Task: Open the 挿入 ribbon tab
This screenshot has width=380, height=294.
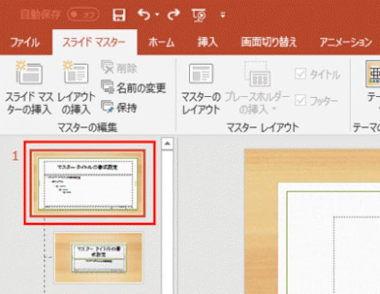Action: [x=208, y=42]
